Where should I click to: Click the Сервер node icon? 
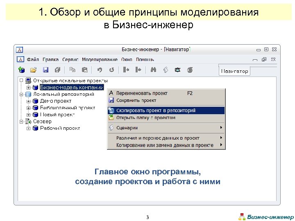28,122
